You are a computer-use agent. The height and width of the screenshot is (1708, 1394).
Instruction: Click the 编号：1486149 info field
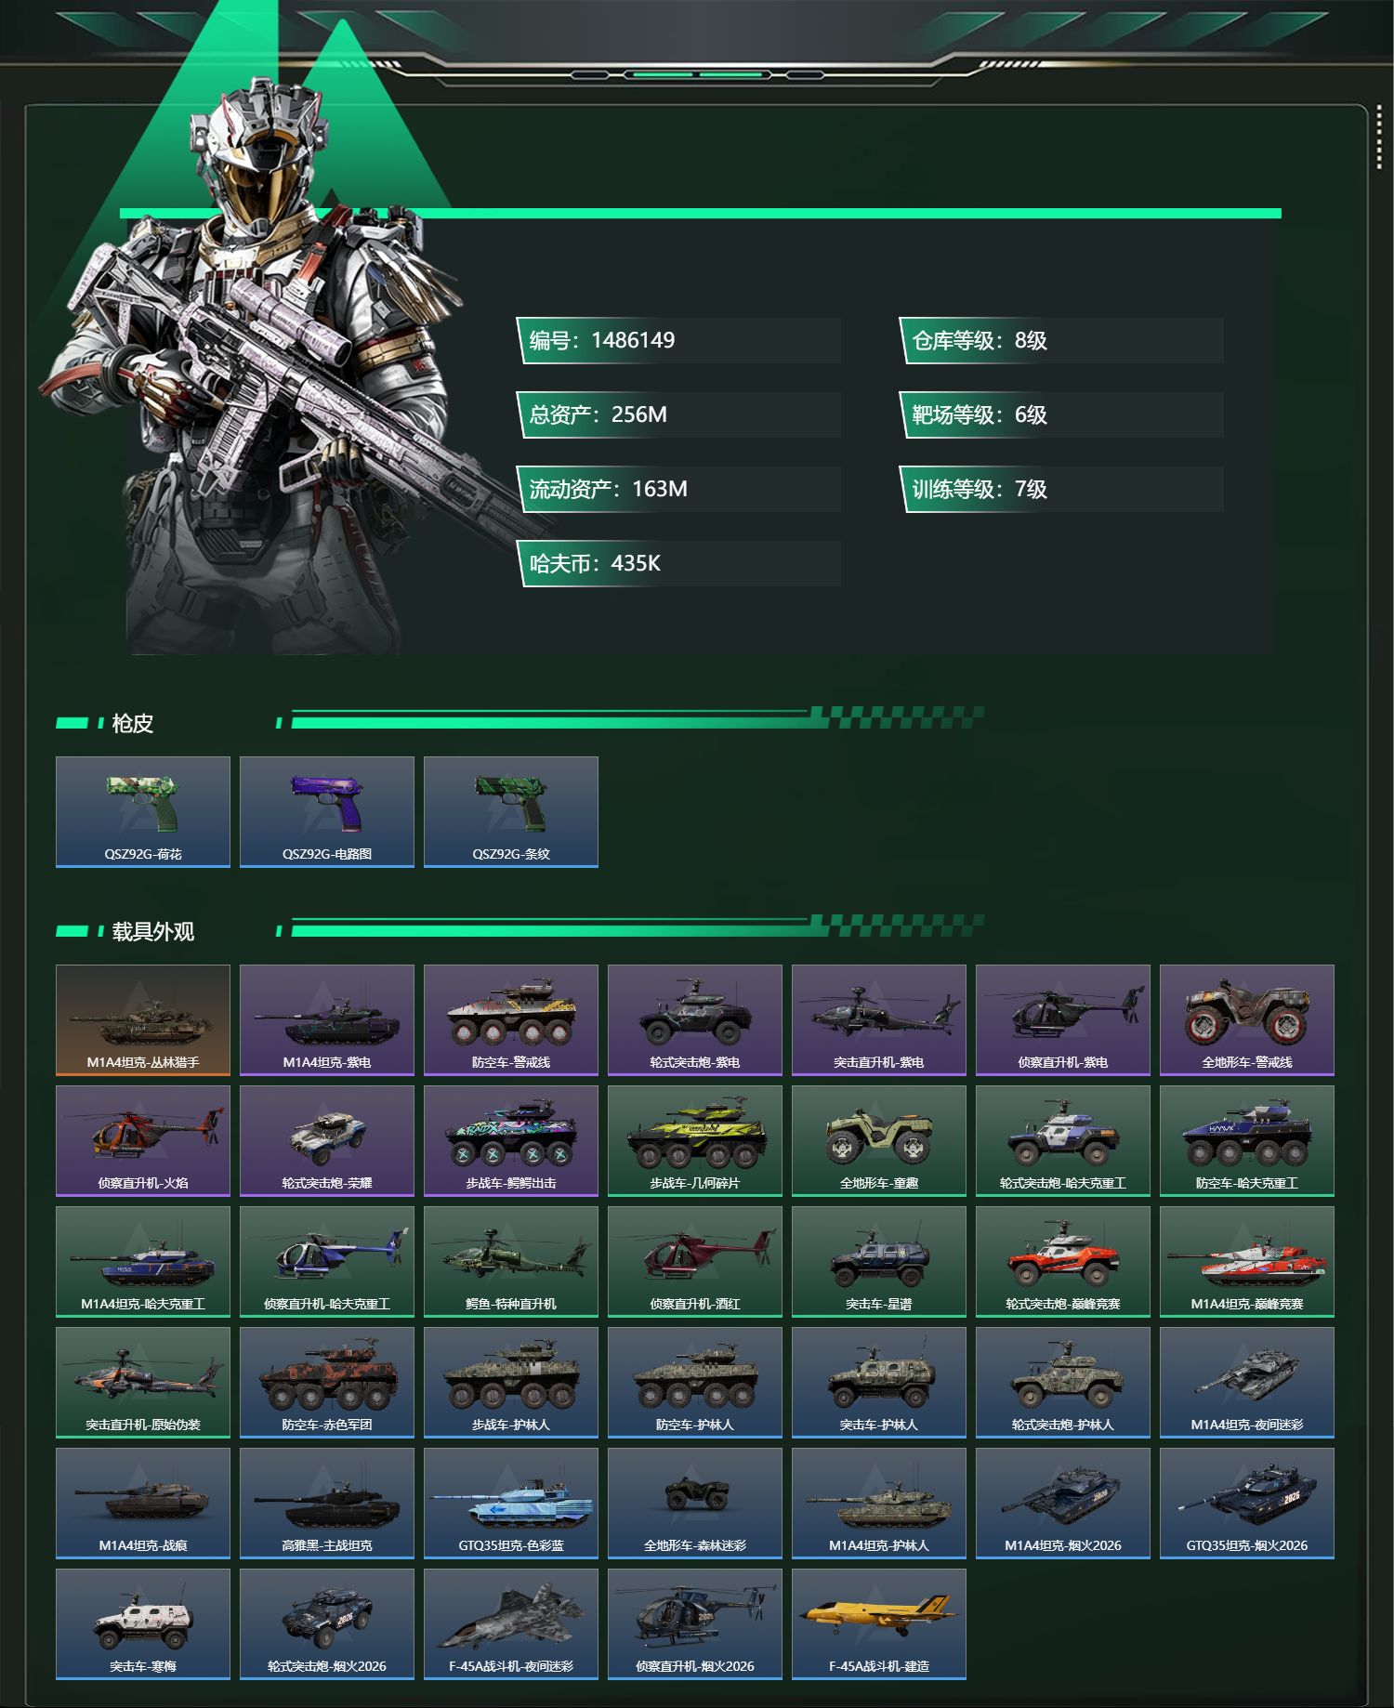tap(679, 340)
